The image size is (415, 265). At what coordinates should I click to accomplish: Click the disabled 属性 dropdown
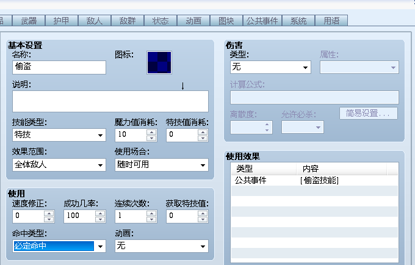[359, 67]
